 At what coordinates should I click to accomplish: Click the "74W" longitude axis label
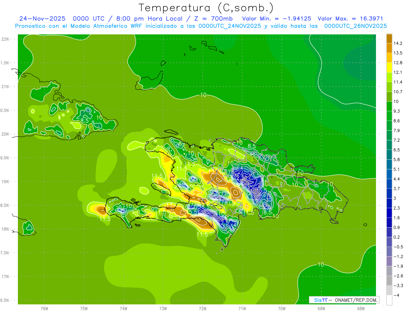(124, 309)
